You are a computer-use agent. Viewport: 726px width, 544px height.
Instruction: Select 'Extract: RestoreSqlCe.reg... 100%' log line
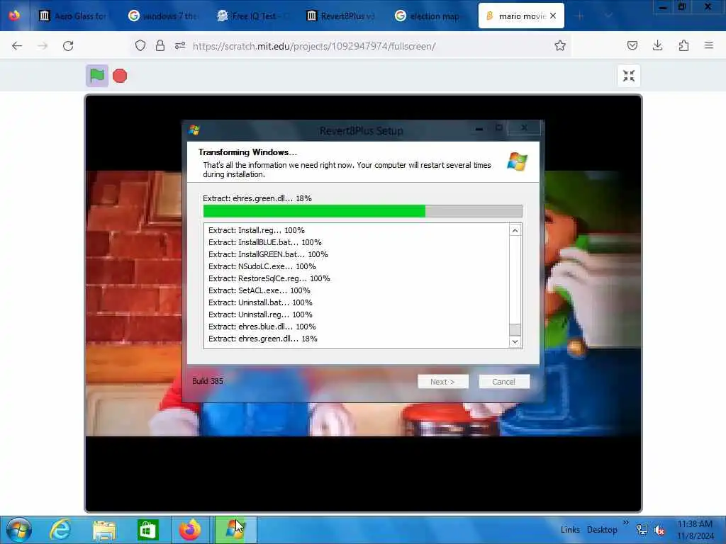[x=269, y=278]
